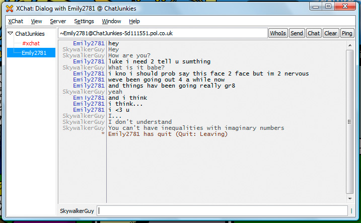Ping Emily2781 with Ping button

tap(347, 33)
